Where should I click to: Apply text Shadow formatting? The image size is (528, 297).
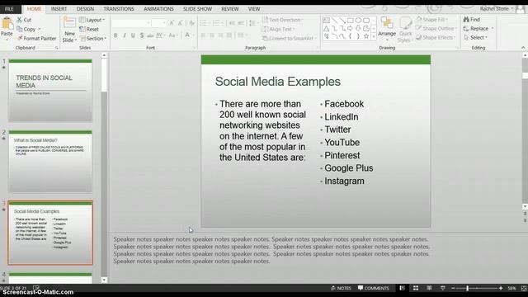coord(142,35)
